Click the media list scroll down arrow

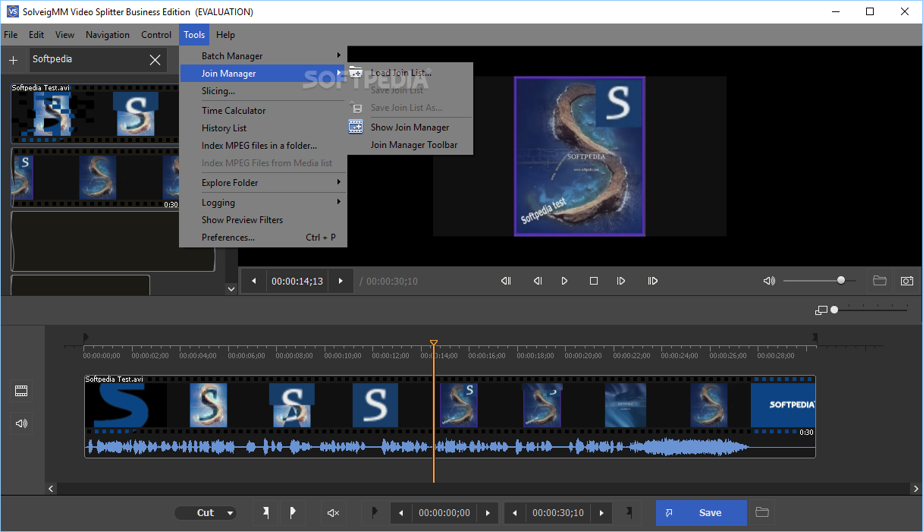click(x=231, y=288)
